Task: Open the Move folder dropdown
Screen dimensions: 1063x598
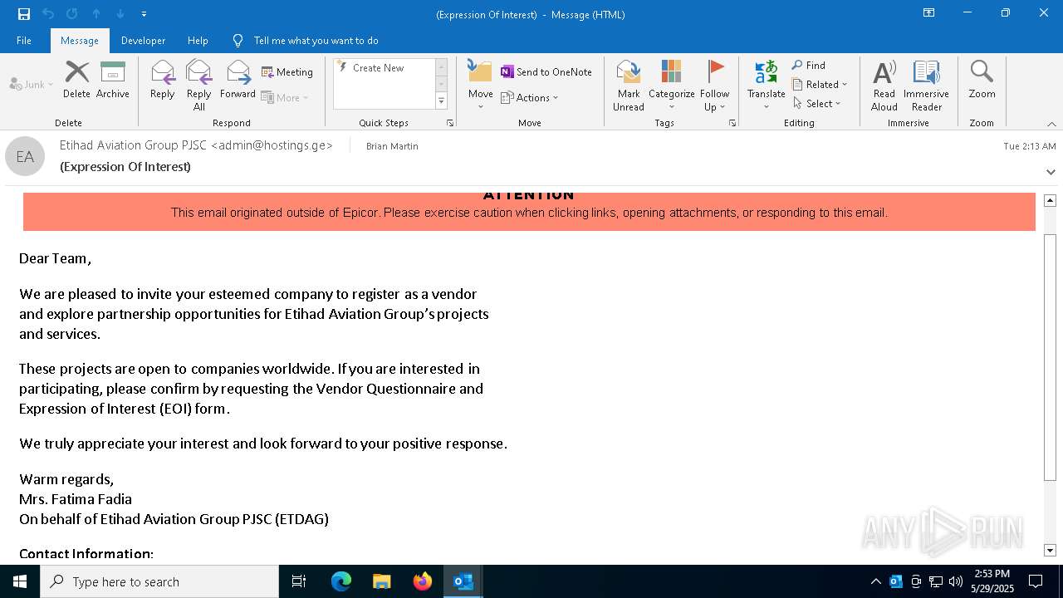Action: click(x=481, y=86)
